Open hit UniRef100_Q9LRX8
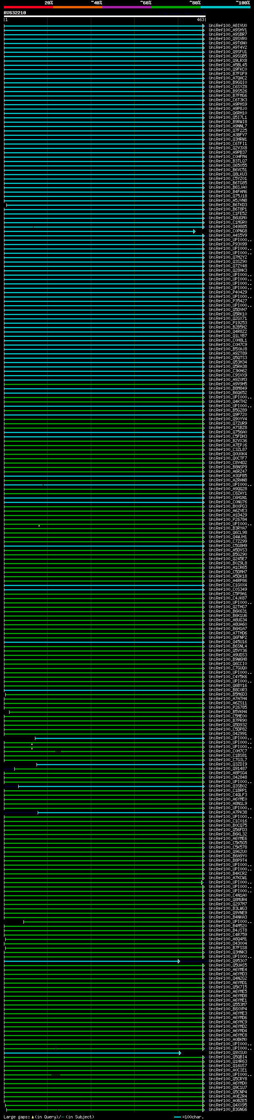The height and width of the screenshot is (1120, 254). pos(228,60)
